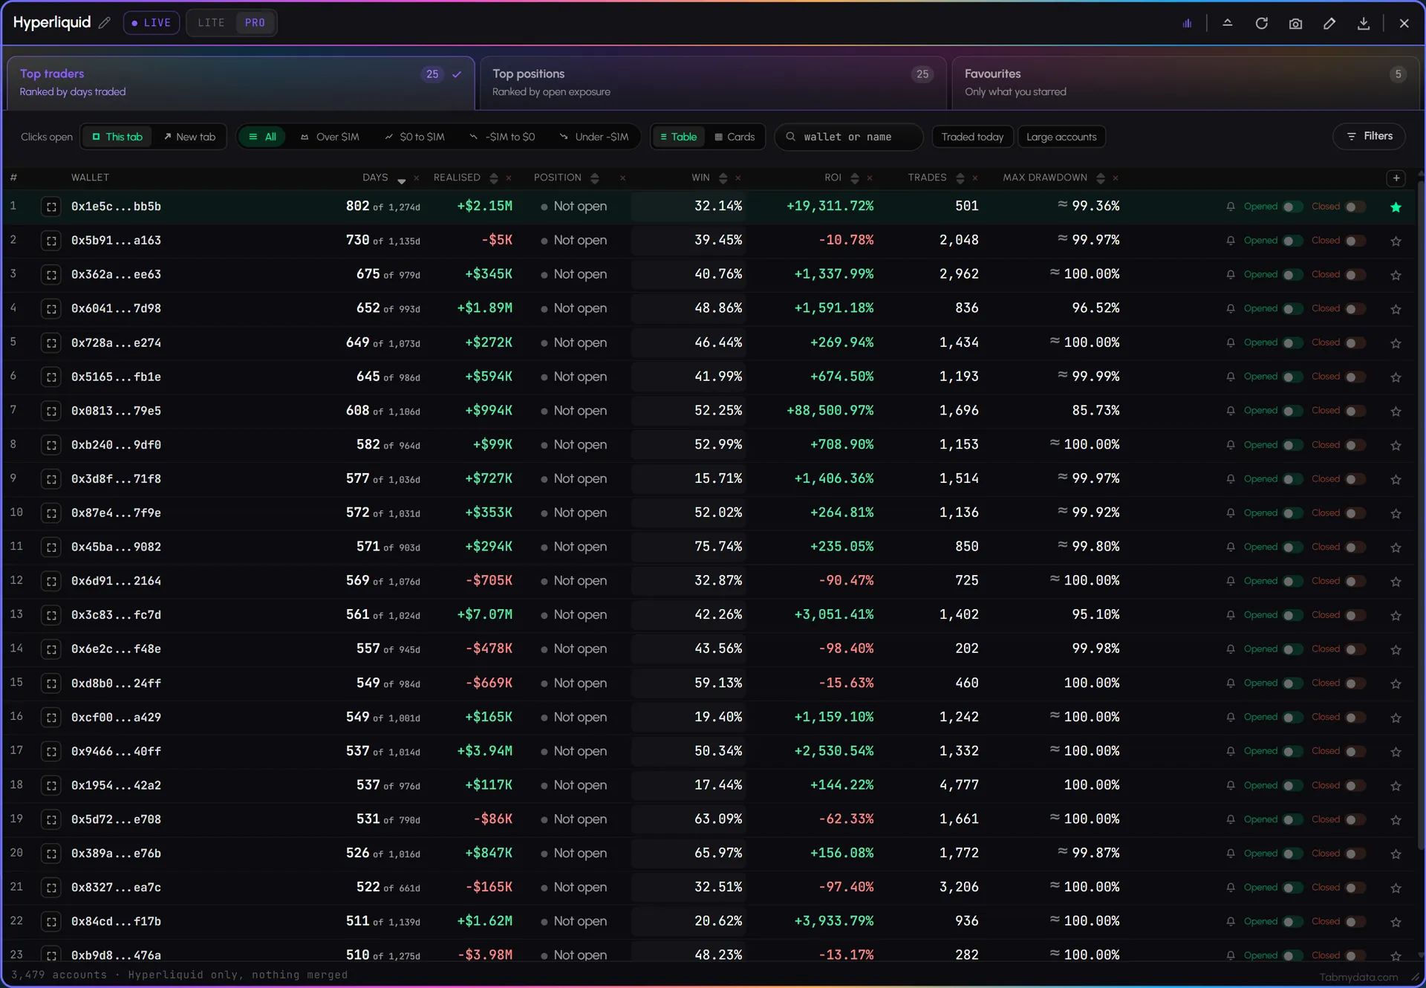Click the collapse-up arrow icon in header
The width and height of the screenshot is (1426, 988).
[1228, 23]
